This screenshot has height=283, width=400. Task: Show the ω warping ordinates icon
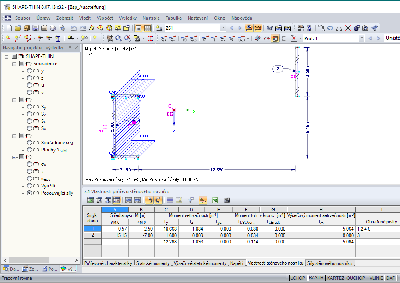pyautogui.click(x=185, y=38)
